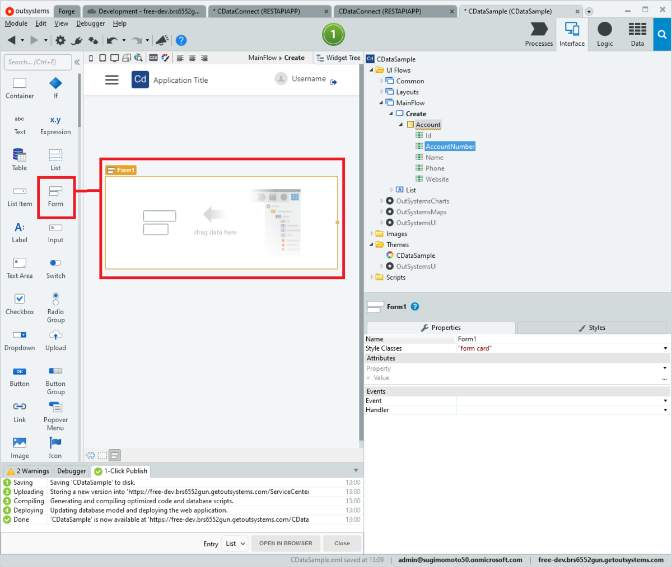The width and height of the screenshot is (672, 567).
Task: Select the AccountNumber attribute in tree
Action: (x=450, y=147)
